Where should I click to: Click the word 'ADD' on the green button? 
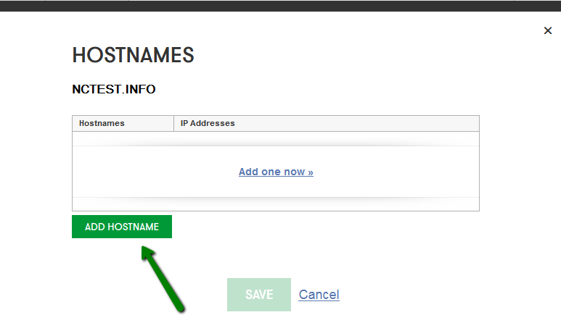pos(95,227)
